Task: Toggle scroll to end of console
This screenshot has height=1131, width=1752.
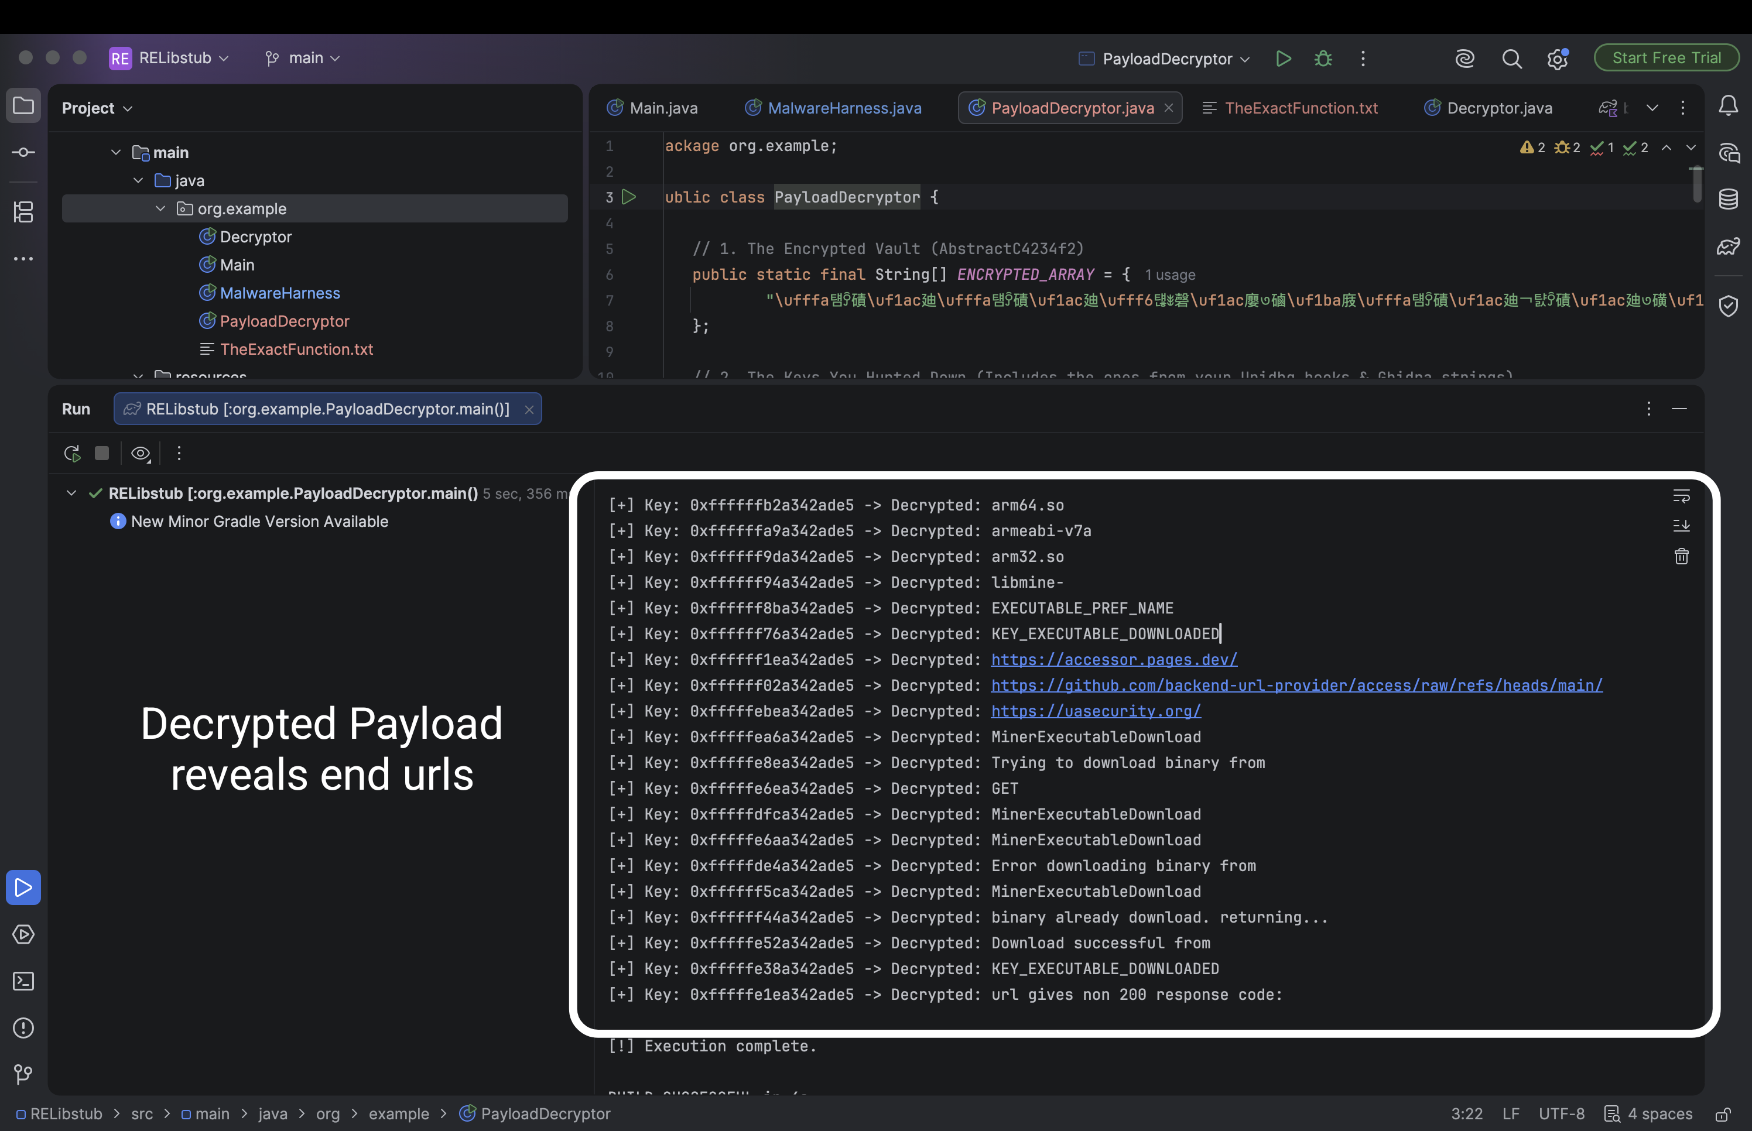Action: click(1682, 526)
